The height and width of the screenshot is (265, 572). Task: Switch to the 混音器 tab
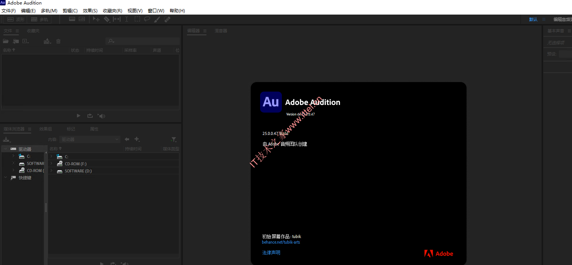click(221, 31)
